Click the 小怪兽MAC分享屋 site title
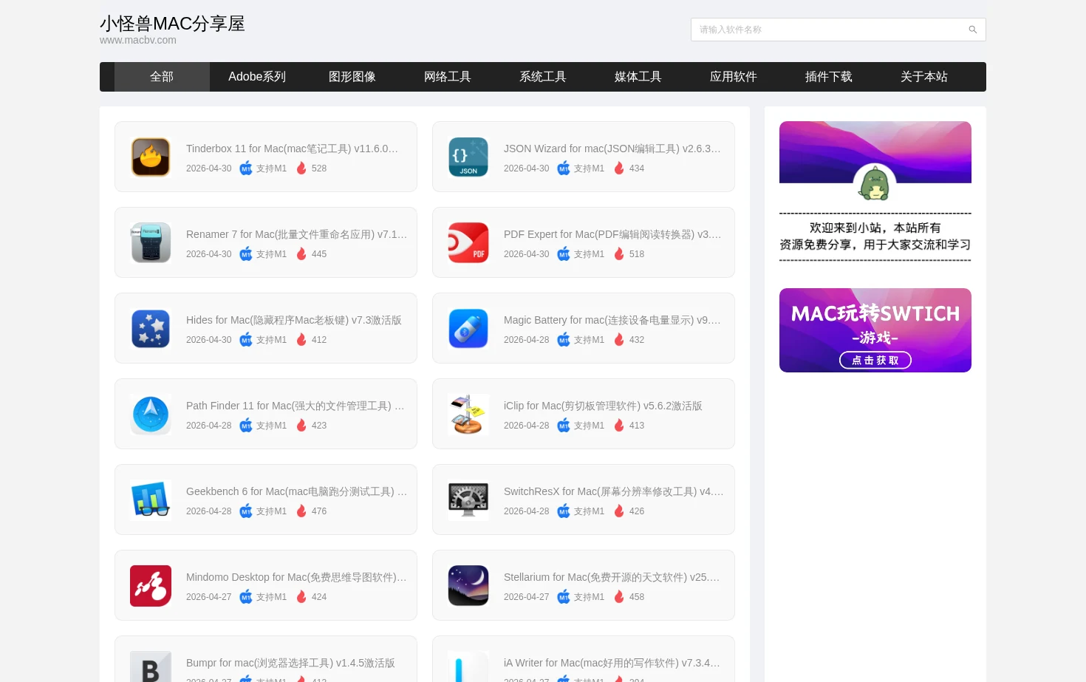The height and width of the screenshot is (682, 1086). (x=172, y=24)
